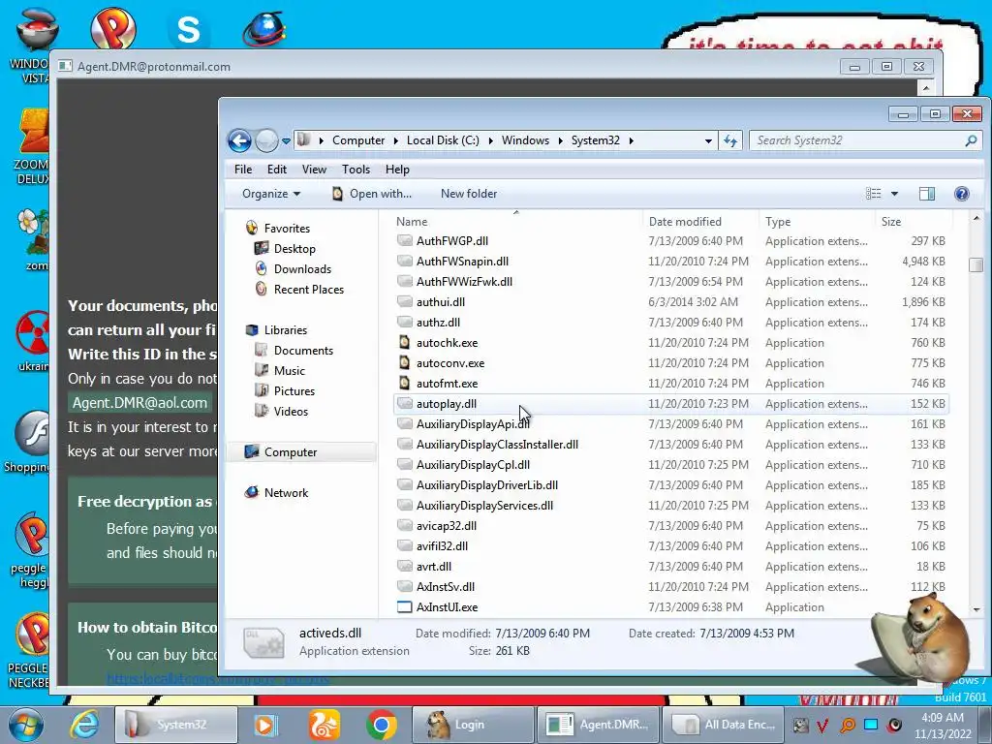Expand the Computer breadcrumb arrow
Screen dimensions: 992x744
point(395,140)
